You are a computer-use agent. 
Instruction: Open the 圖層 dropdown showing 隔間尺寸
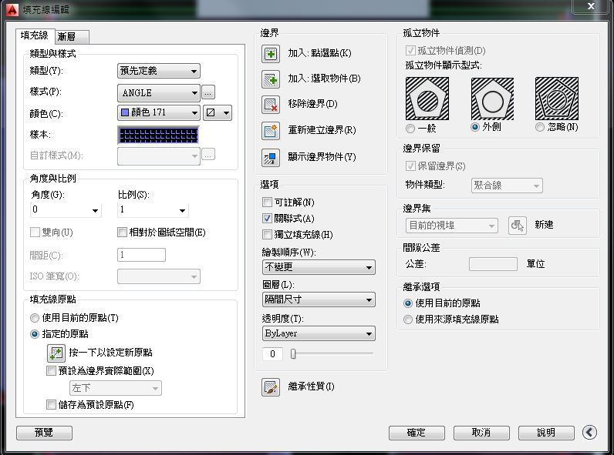[x=319, y=299]
